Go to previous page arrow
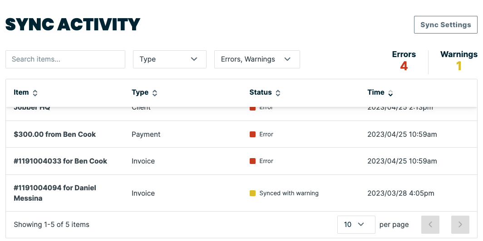The image size is (483, 241). pyautogui.click(x=430, y=225)
